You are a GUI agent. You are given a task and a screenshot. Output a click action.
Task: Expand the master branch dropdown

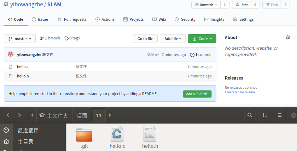20,39
